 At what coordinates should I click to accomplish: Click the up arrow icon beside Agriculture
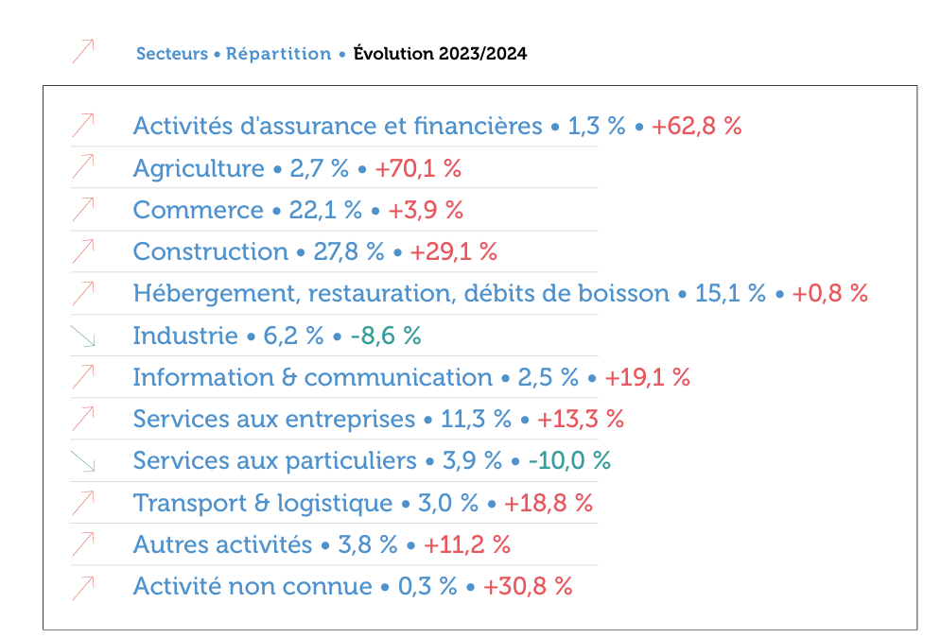pyautogui.click(x=83, y=167)
